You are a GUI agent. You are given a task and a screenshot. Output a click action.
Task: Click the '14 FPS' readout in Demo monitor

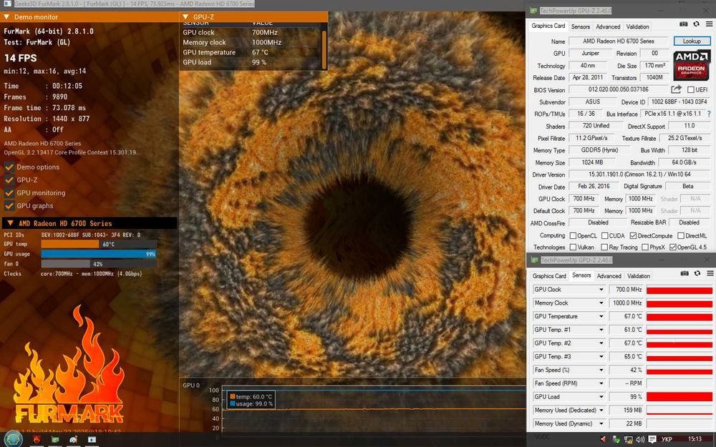(21, 58)
